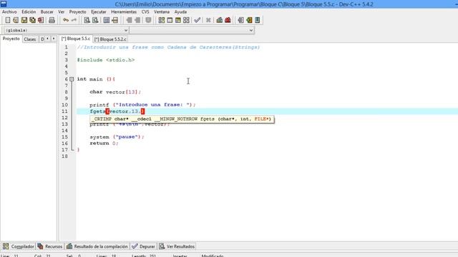
Task: Click the Go to function toolbar icon
Action: [107, 20]
